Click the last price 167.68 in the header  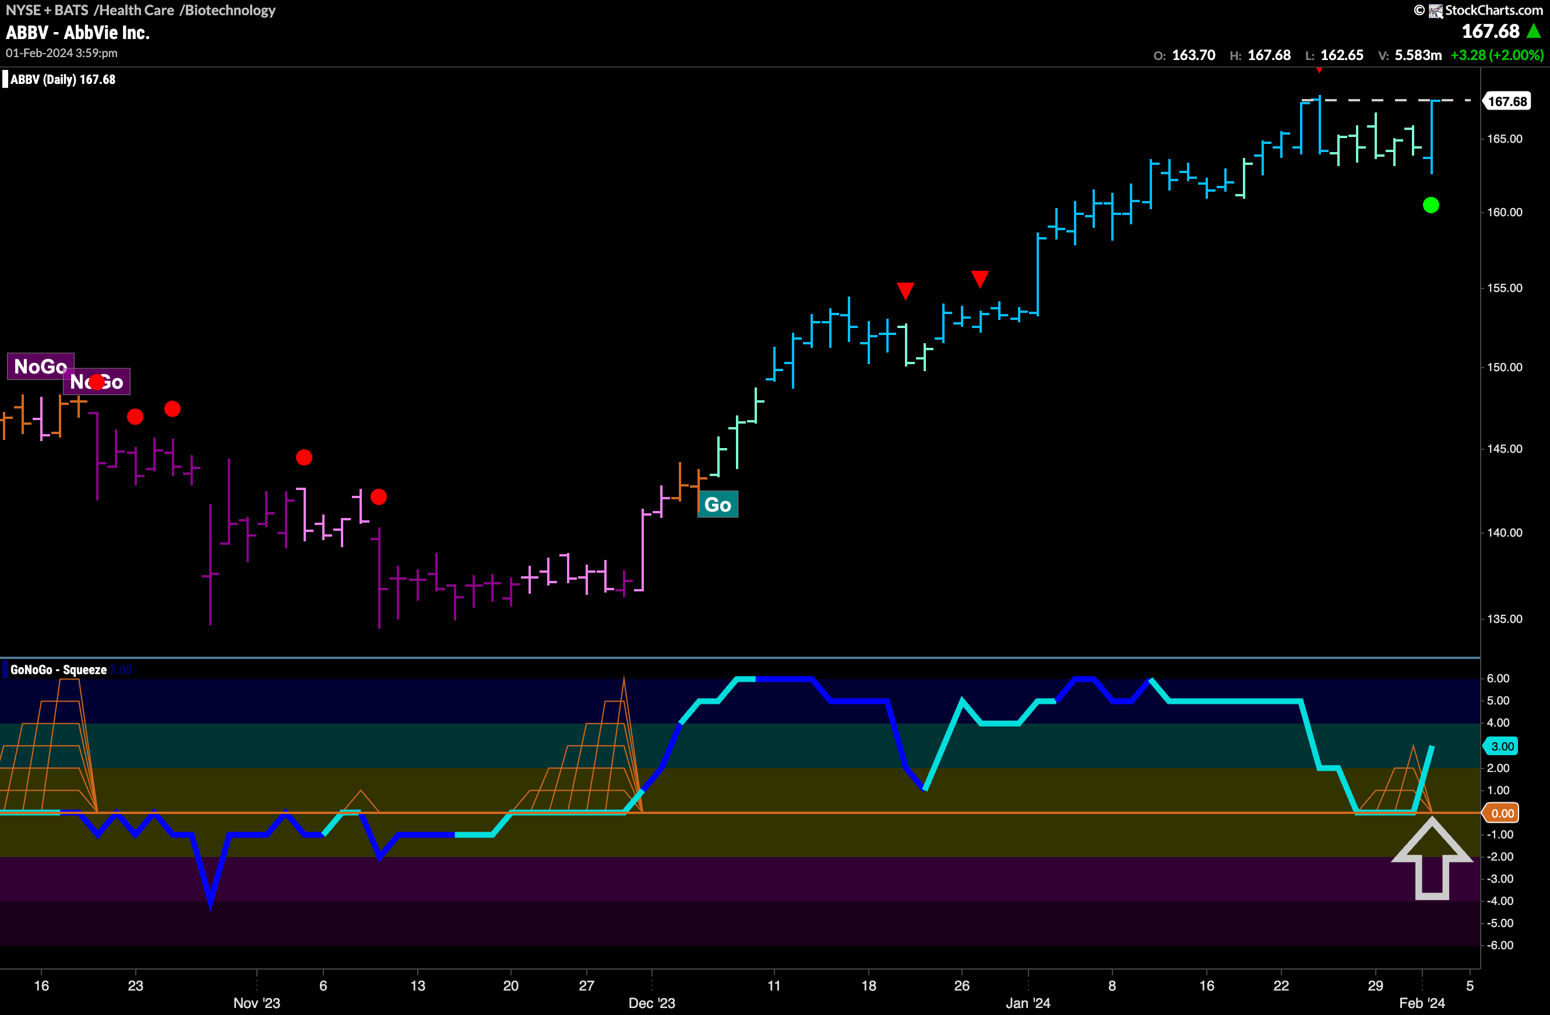tap(1491, 31)
